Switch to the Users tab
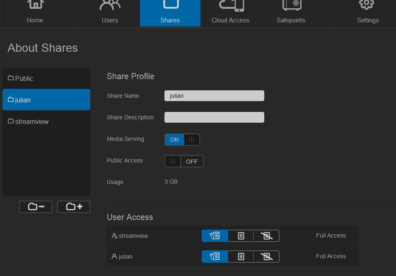The width and height of the screenshot is (396, 276). pos(110,13)
